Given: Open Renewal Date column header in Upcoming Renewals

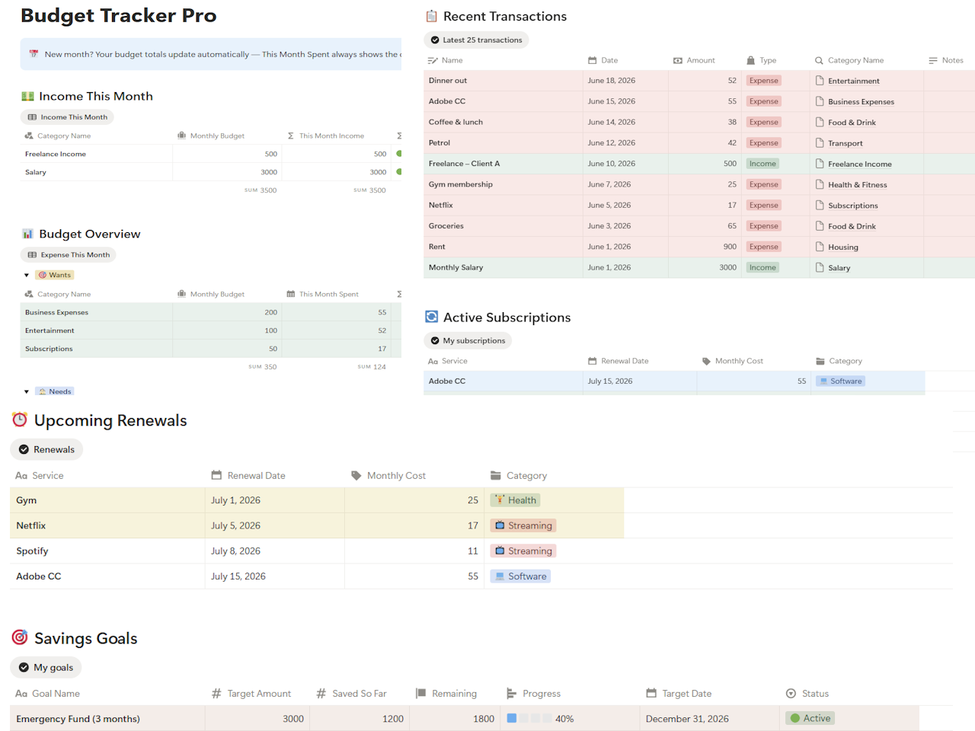Looking at the screenshot, I should (248, 475).
